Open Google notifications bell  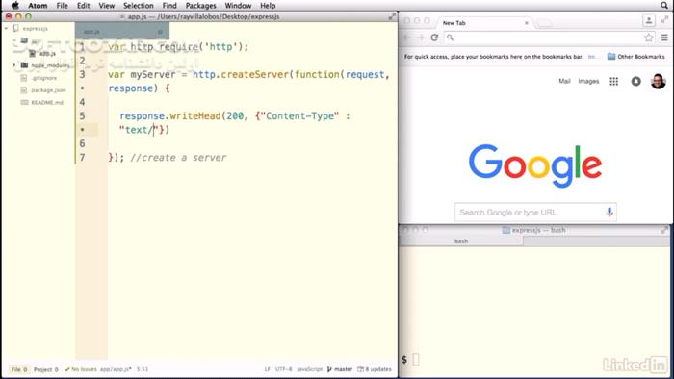(635, 82)
